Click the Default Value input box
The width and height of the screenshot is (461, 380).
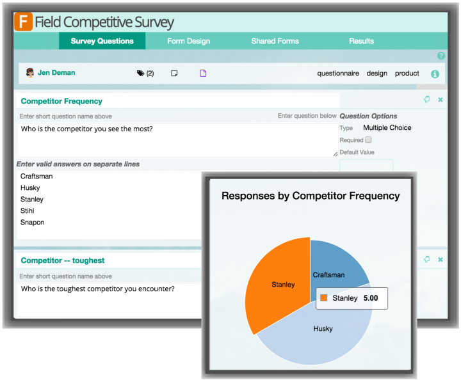(366, 165)
